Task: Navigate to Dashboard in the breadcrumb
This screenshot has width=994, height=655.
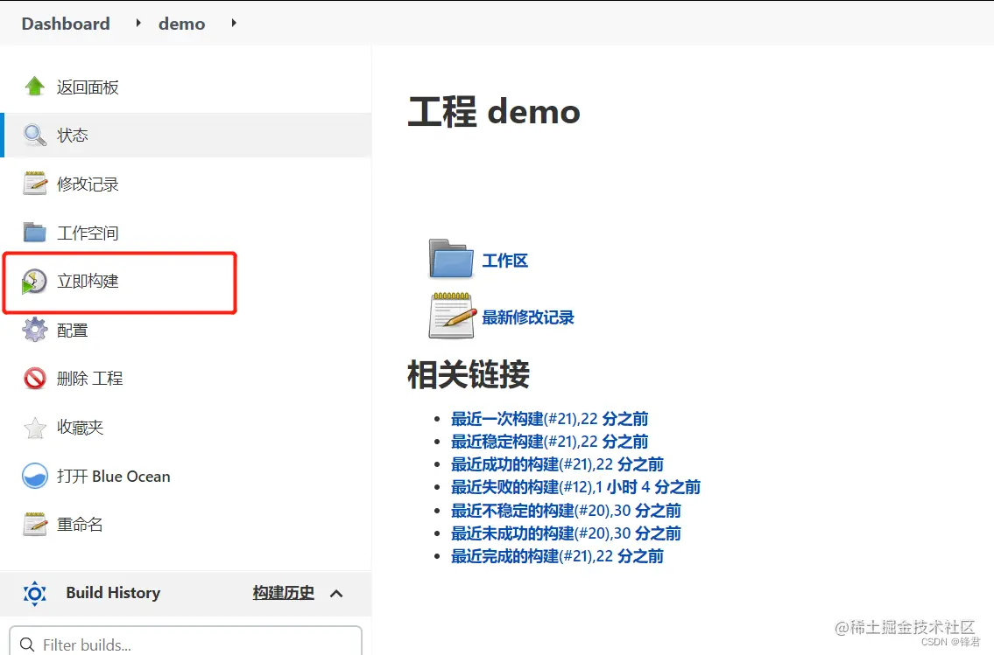Action: pos(65,24)
